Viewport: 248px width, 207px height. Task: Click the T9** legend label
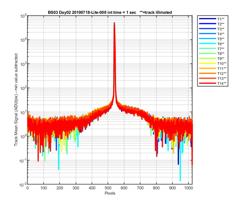tap(221, 59)
